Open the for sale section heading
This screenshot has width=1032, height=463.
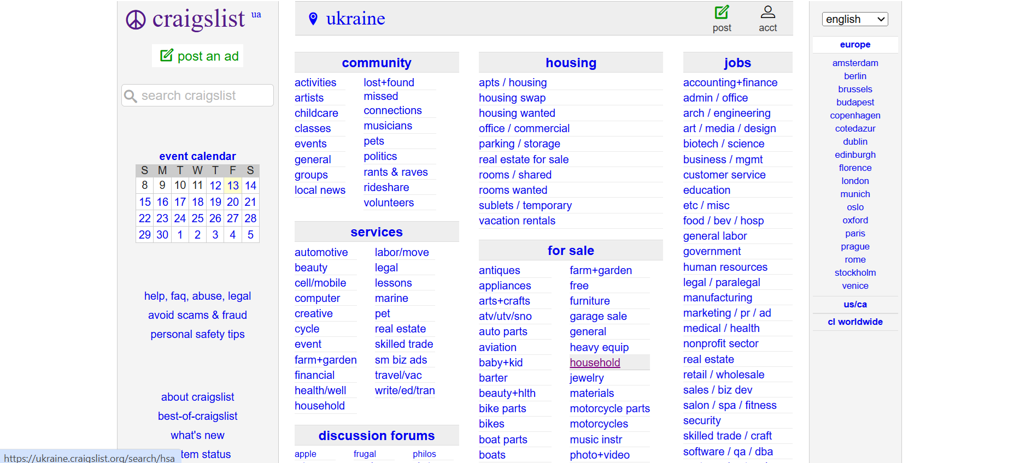(571, 251)
